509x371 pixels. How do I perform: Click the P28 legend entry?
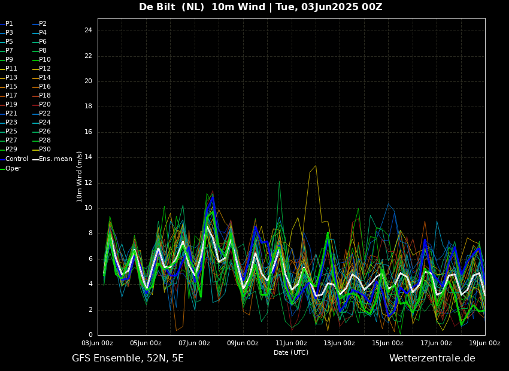45,141
